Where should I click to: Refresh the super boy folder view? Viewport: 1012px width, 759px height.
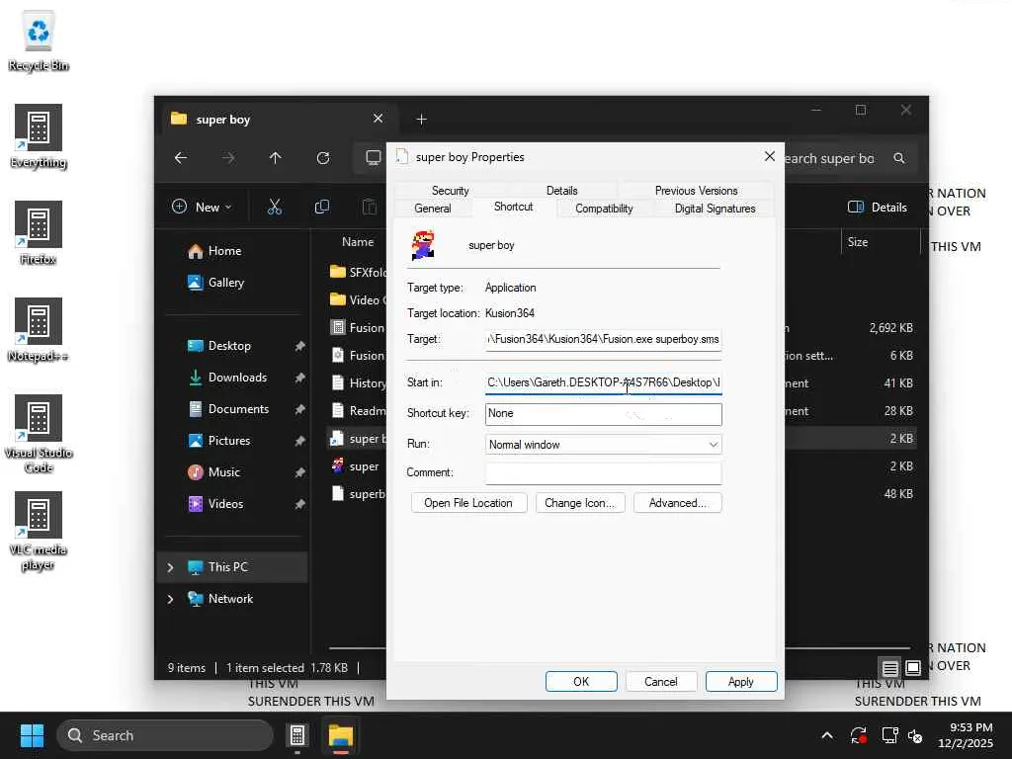pos(323,158)
